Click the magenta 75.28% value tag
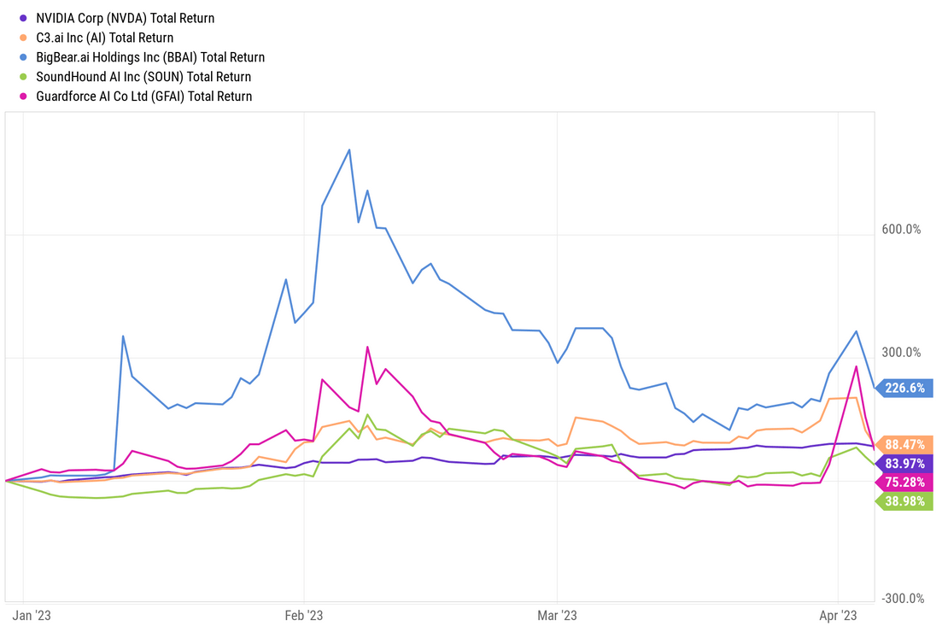The height and width of the screenshot is (632, 942). [x=904, y=482]
